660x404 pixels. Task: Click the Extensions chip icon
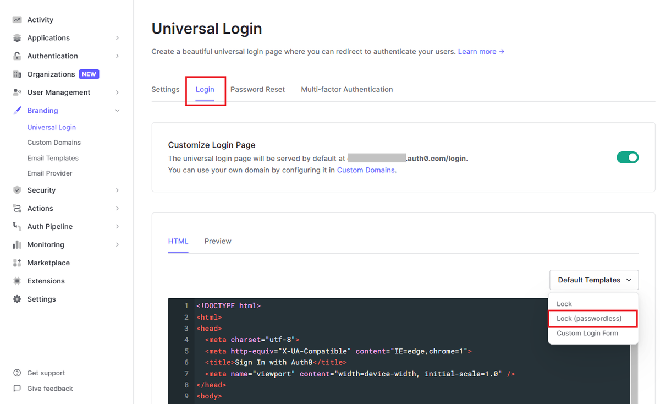coord(17,281)
